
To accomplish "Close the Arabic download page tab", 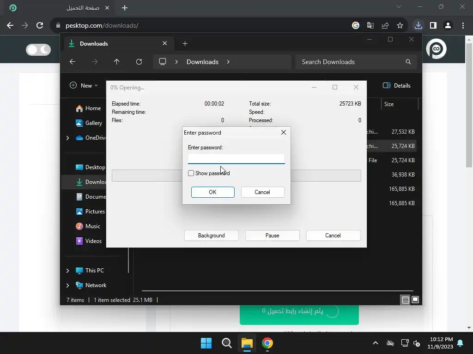I will 107,8.
